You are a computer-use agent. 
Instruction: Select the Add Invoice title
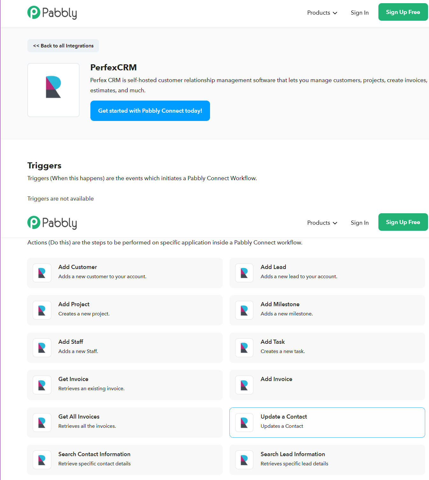276,379
